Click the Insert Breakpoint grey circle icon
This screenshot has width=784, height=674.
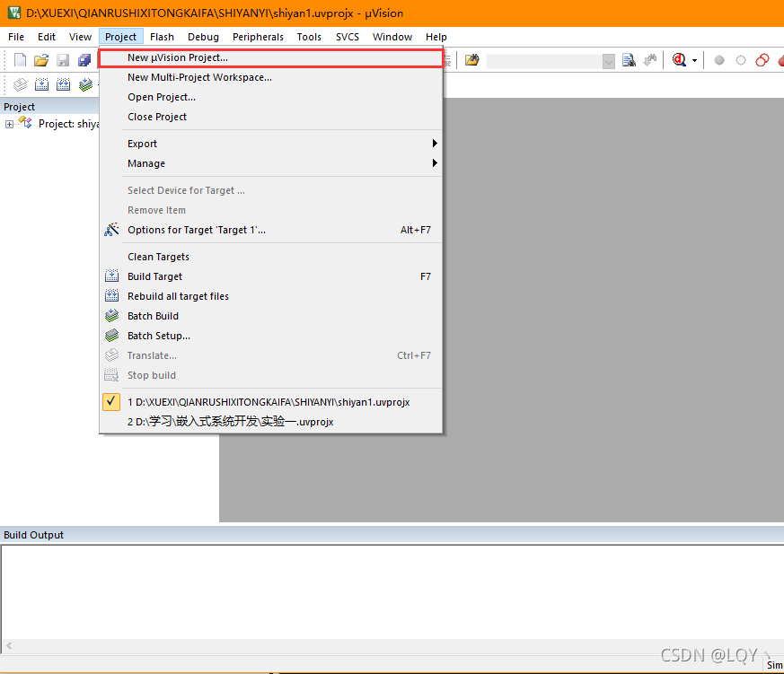pos(719,60)
